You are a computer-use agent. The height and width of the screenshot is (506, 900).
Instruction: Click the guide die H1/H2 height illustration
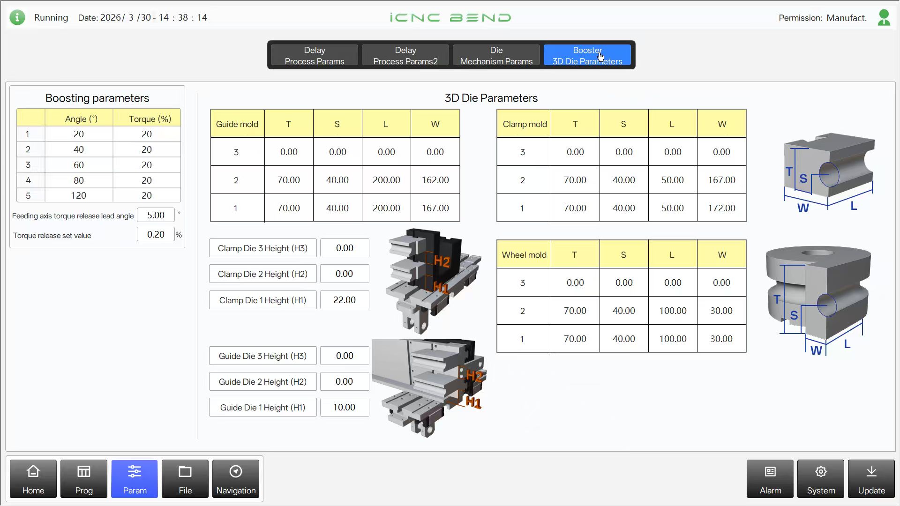[x=430, y=388]
